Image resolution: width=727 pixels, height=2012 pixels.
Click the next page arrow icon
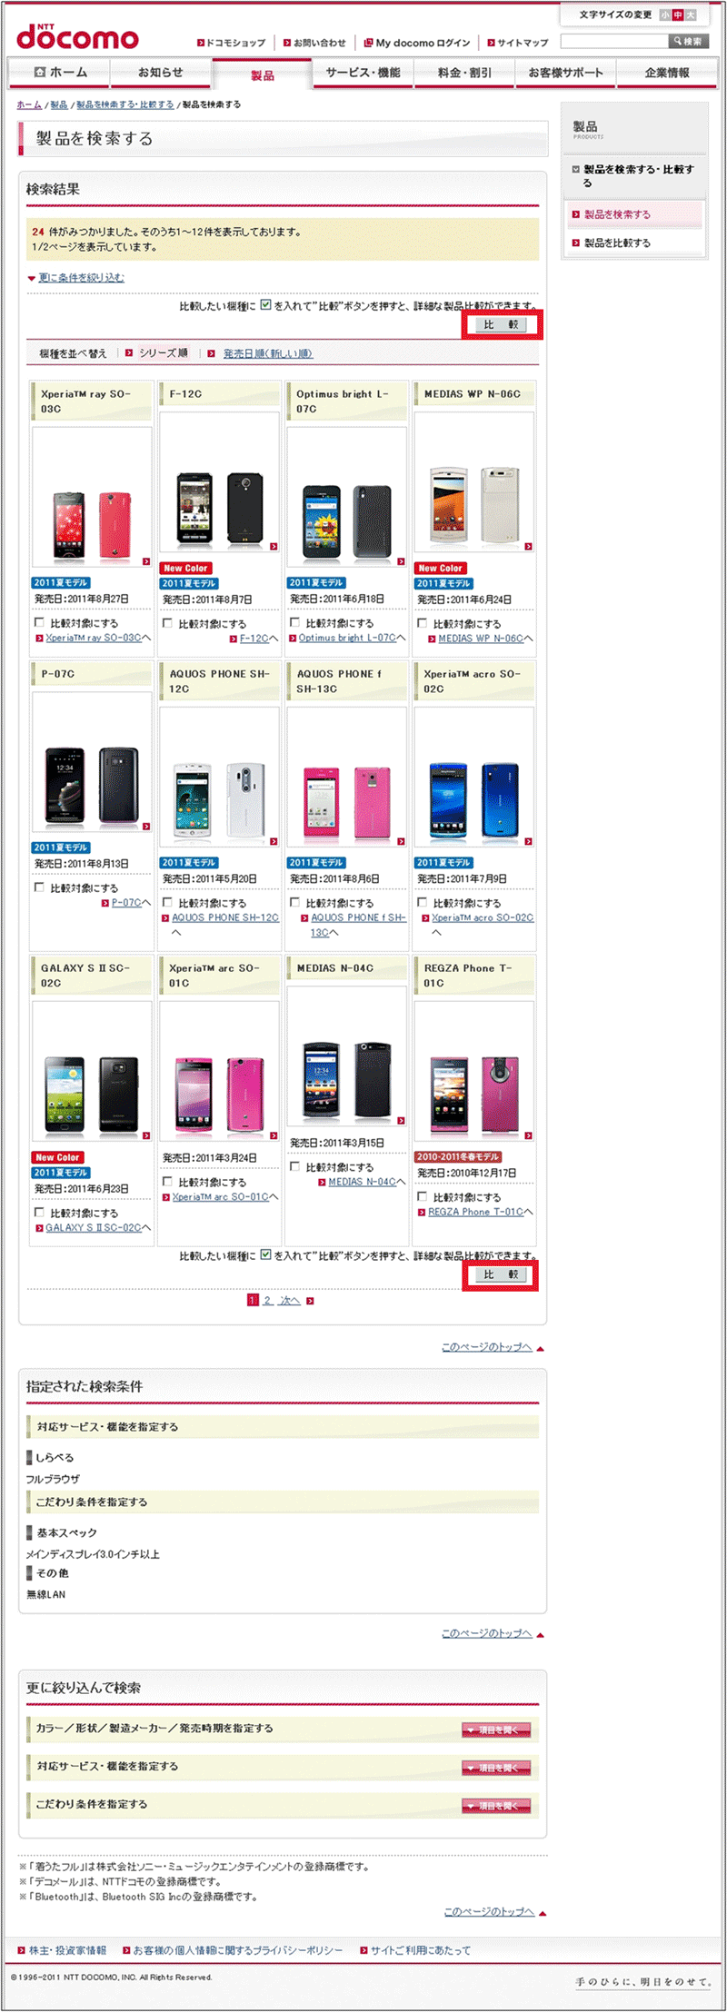[x=310, y=1301]
